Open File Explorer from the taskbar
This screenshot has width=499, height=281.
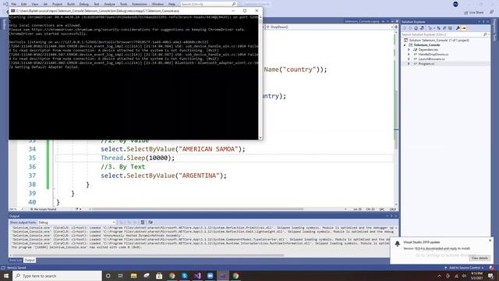point(133,276)
